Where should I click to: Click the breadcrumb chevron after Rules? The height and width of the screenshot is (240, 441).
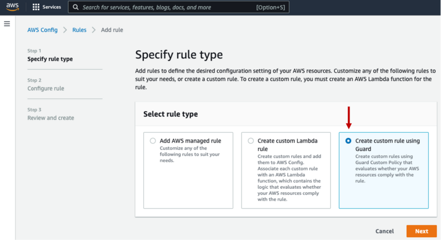point(94,30)
